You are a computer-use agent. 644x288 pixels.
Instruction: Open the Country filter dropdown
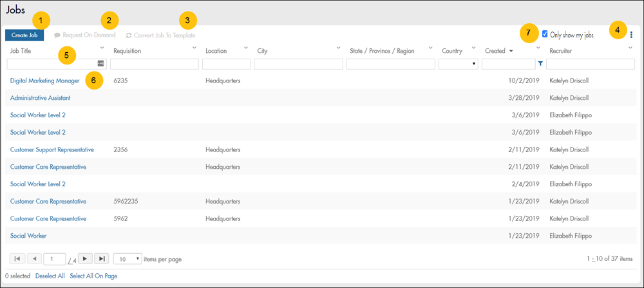[x=457, y=64]
